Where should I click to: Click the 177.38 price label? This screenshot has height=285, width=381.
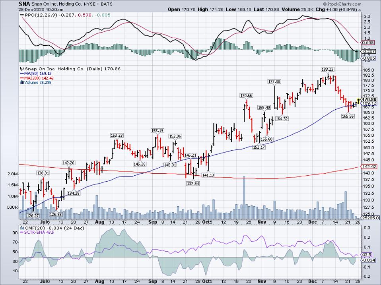point(274,81)
